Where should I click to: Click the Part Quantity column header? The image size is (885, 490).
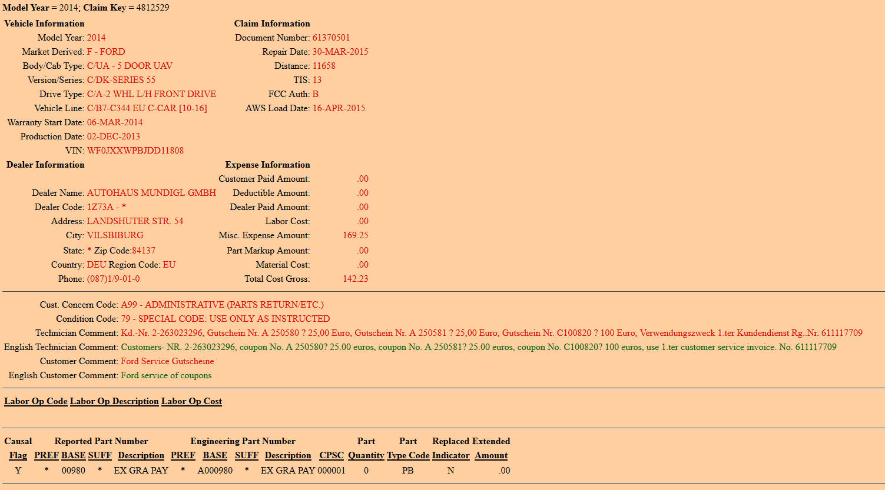pyautogui.click(x=366, y=455)
